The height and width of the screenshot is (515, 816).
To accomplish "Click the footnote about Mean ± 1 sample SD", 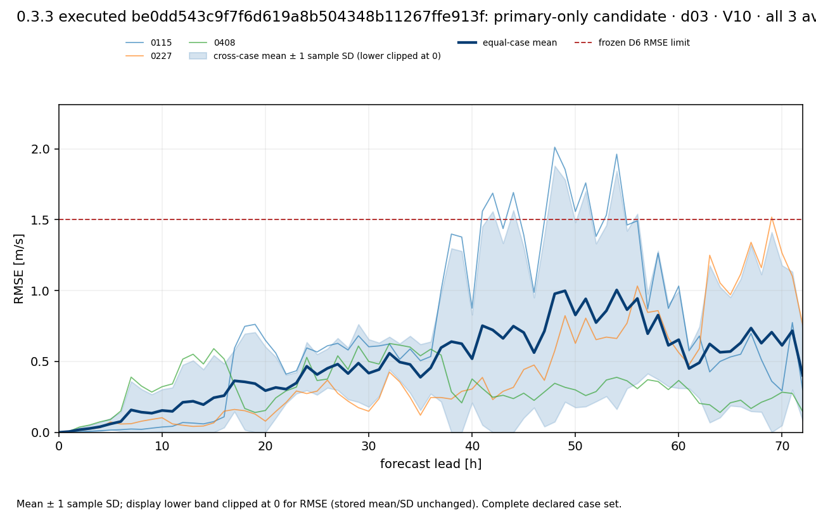I will point(319,504).
